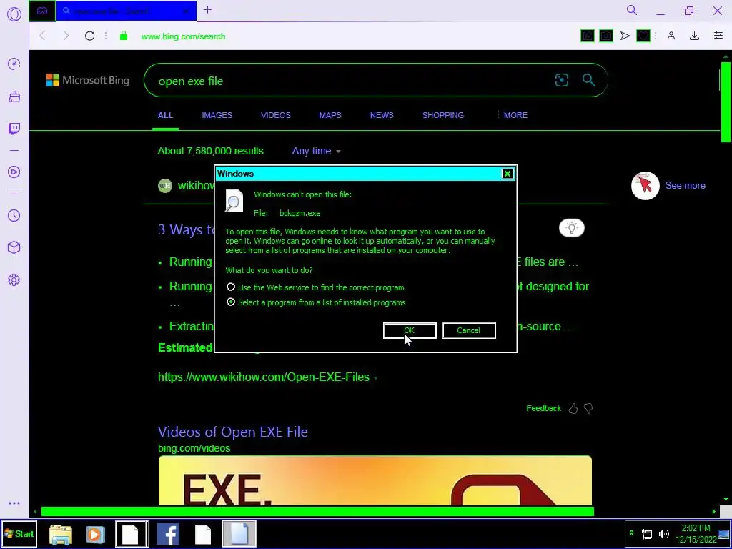Open File Explorer from the taskbar
Image resolution: width=732 pixels, height=549 pixels.
61,535
